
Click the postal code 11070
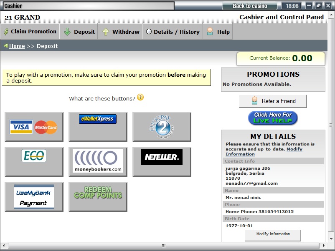pyautogui.click(x=233, y=178)
